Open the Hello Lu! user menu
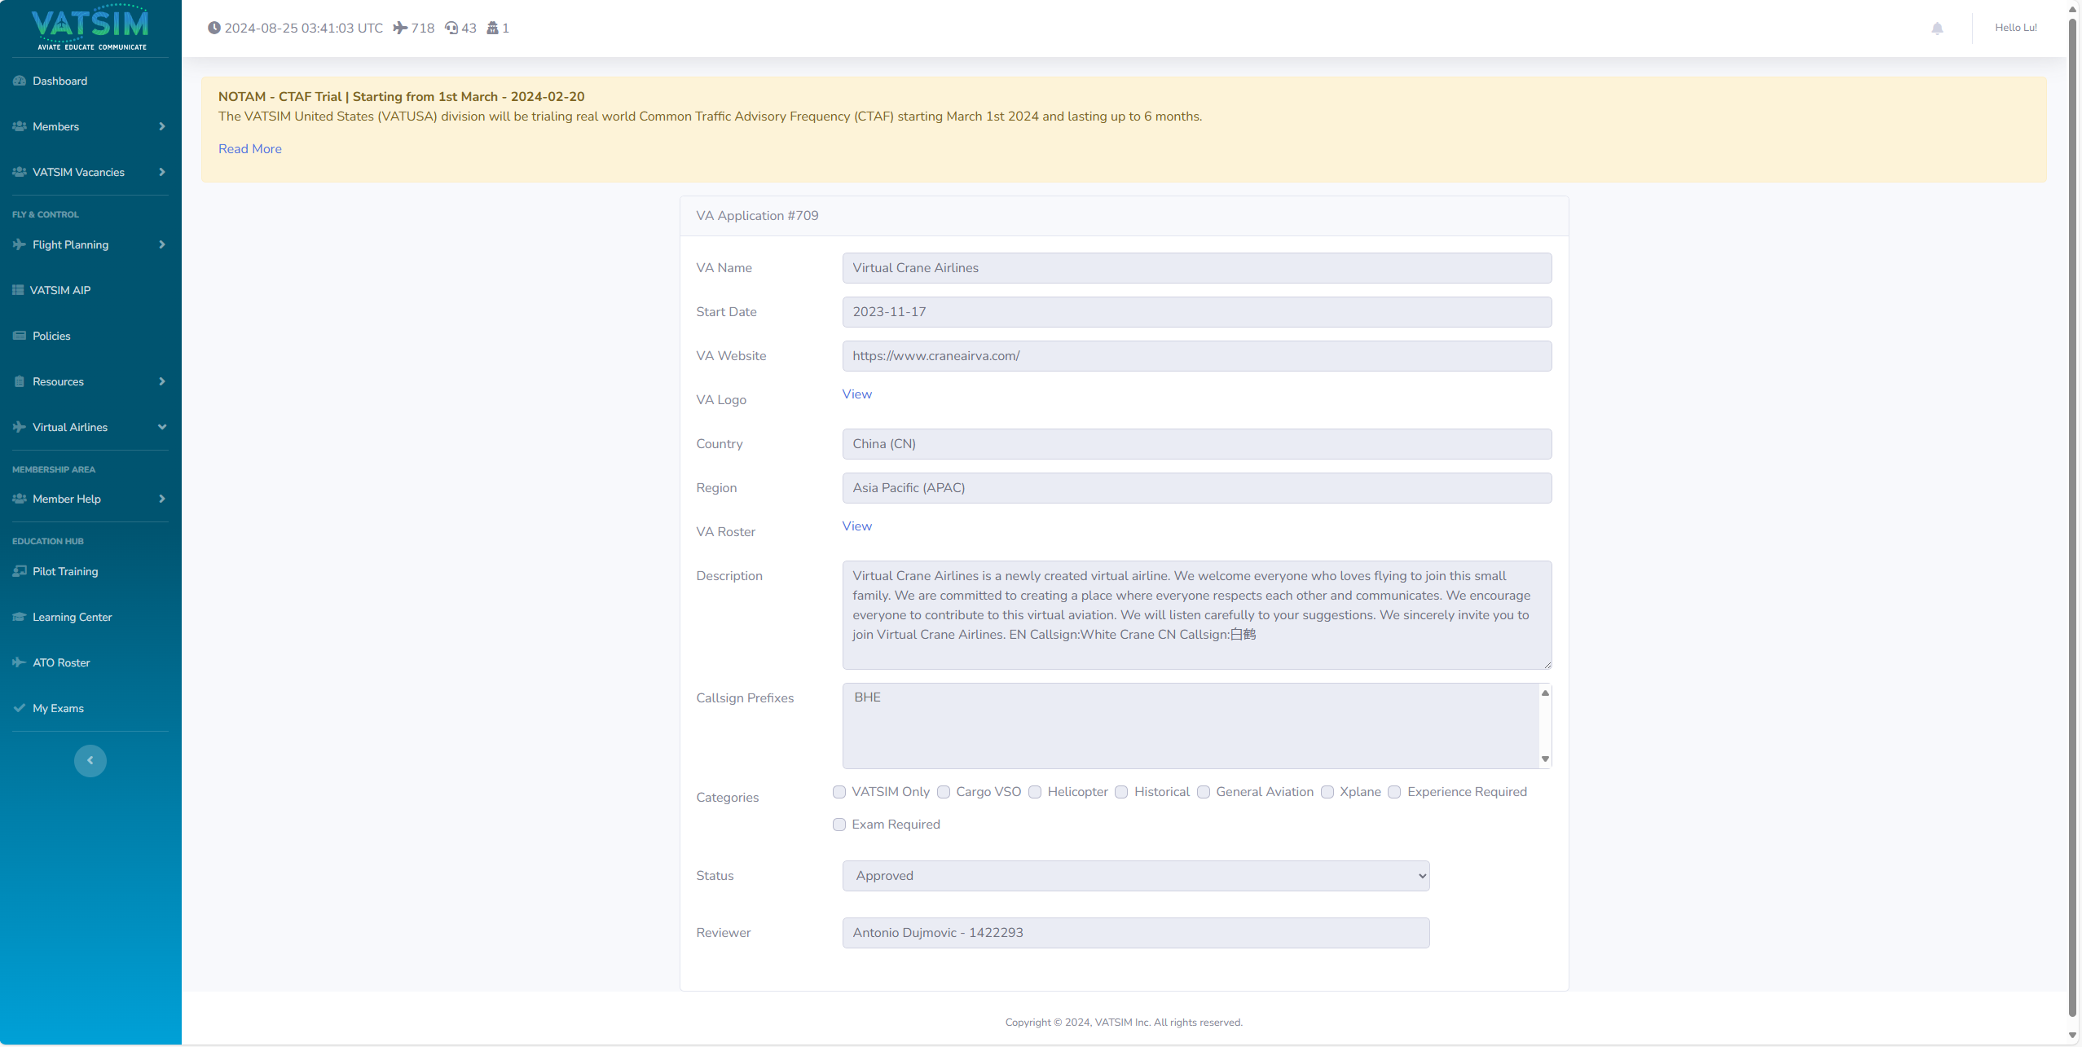The image size is (2082, 1047). [x=2015, y=28]
